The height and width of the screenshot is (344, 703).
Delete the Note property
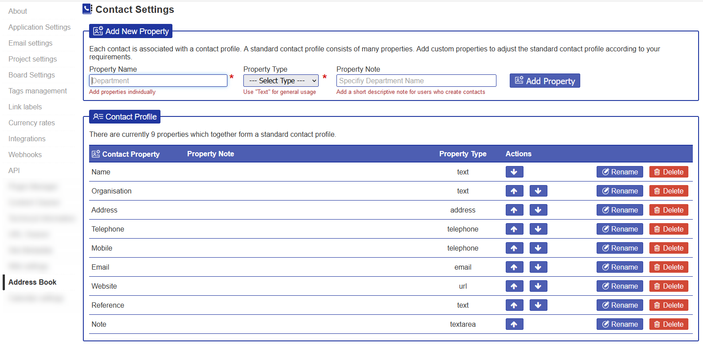[669, 324]
